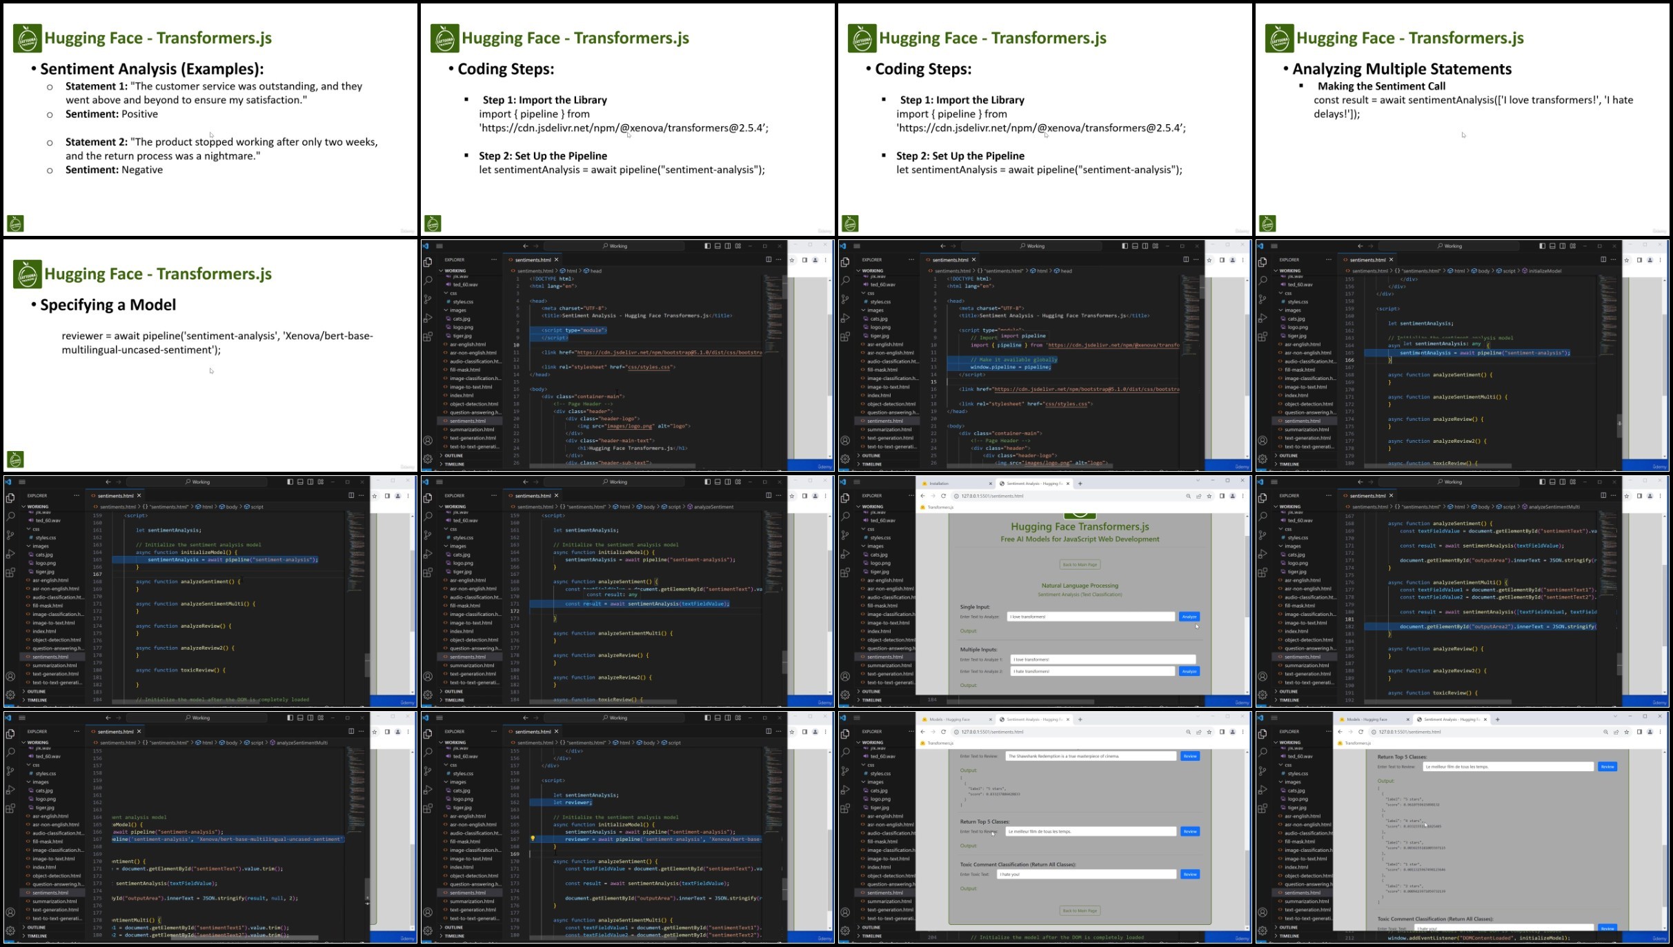Image resolution: width=1673 pixels, height=947 pixels.
Task: Switch to the Installation browser tab
Action: pos(956,484)
